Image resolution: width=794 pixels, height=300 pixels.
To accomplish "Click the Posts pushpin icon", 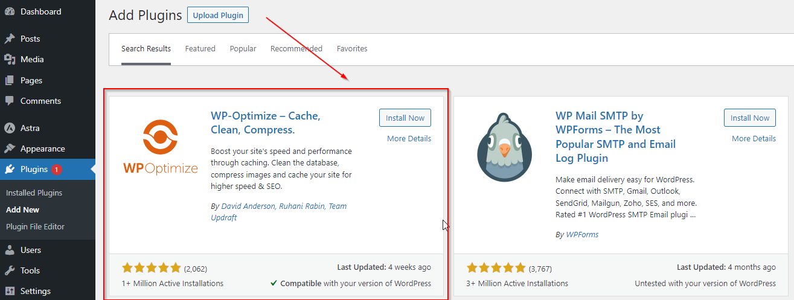I will pyautogui.click(x=10, y=39).
